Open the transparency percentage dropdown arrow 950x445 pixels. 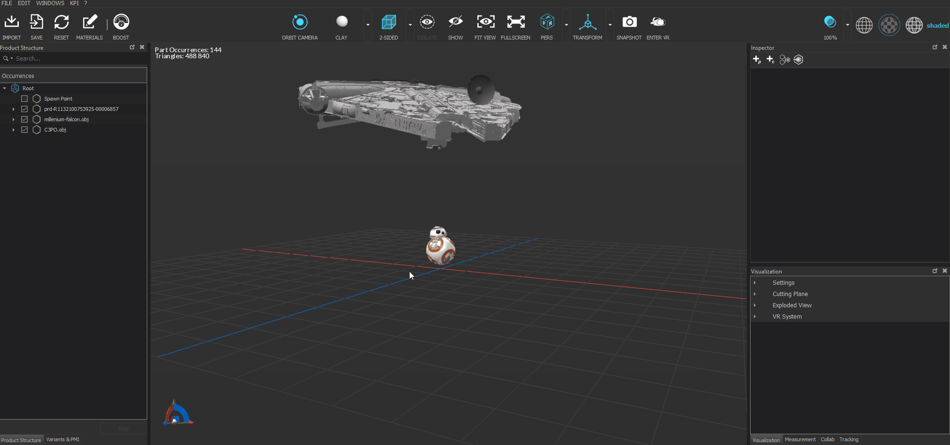pos(847,25)
